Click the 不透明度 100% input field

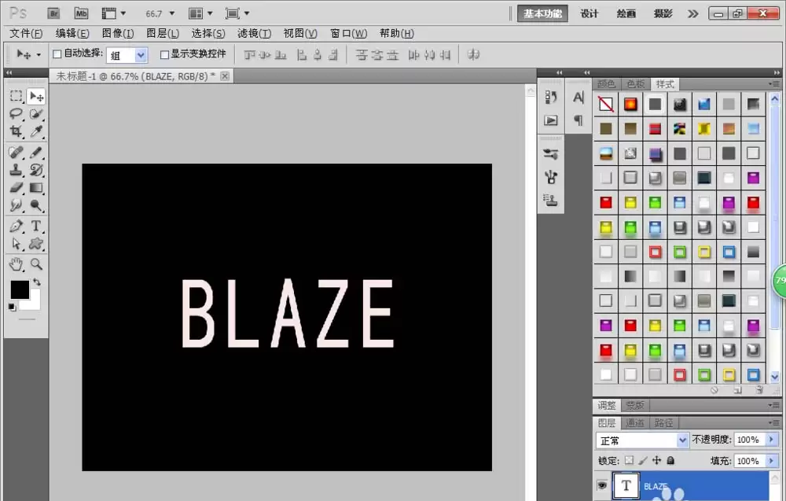pyautogui.click(x=749, y=440)
